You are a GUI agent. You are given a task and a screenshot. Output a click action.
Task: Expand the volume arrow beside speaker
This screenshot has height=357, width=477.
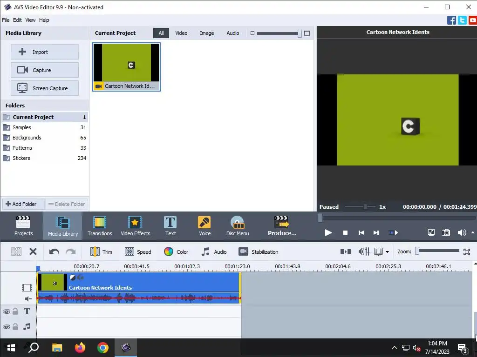pos(473,232)
